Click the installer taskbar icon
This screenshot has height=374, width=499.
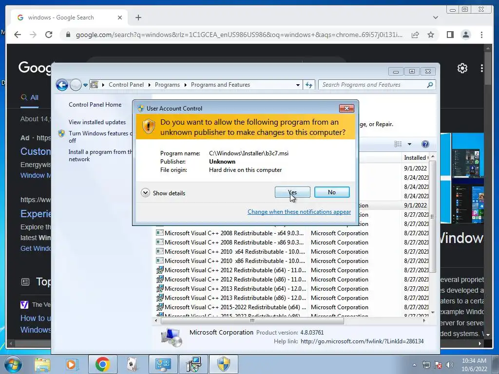click(193, 364)
